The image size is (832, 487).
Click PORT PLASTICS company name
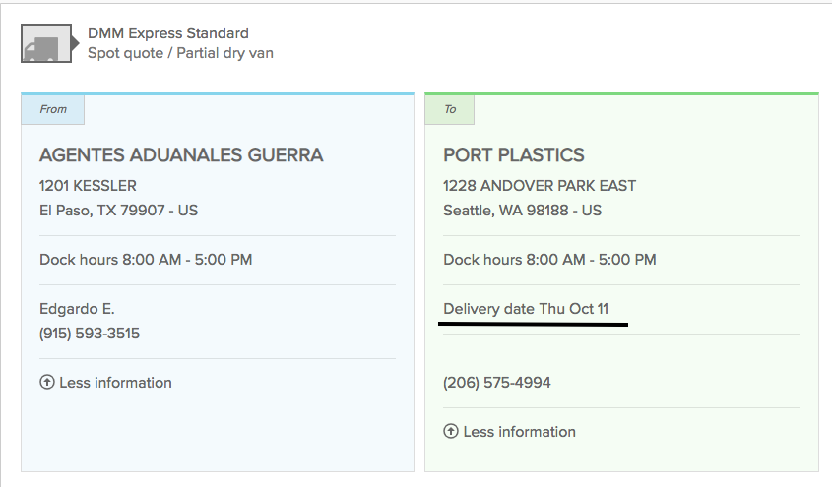(514, 154)
